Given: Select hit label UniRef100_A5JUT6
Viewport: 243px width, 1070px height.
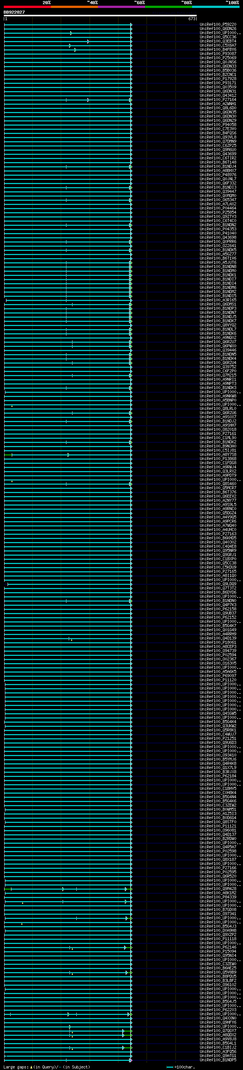Looking at the screenshot, I should tap(218, 263).
